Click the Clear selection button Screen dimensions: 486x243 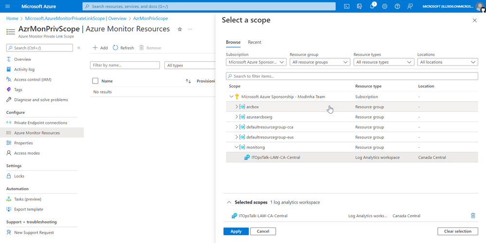[457, 231]
